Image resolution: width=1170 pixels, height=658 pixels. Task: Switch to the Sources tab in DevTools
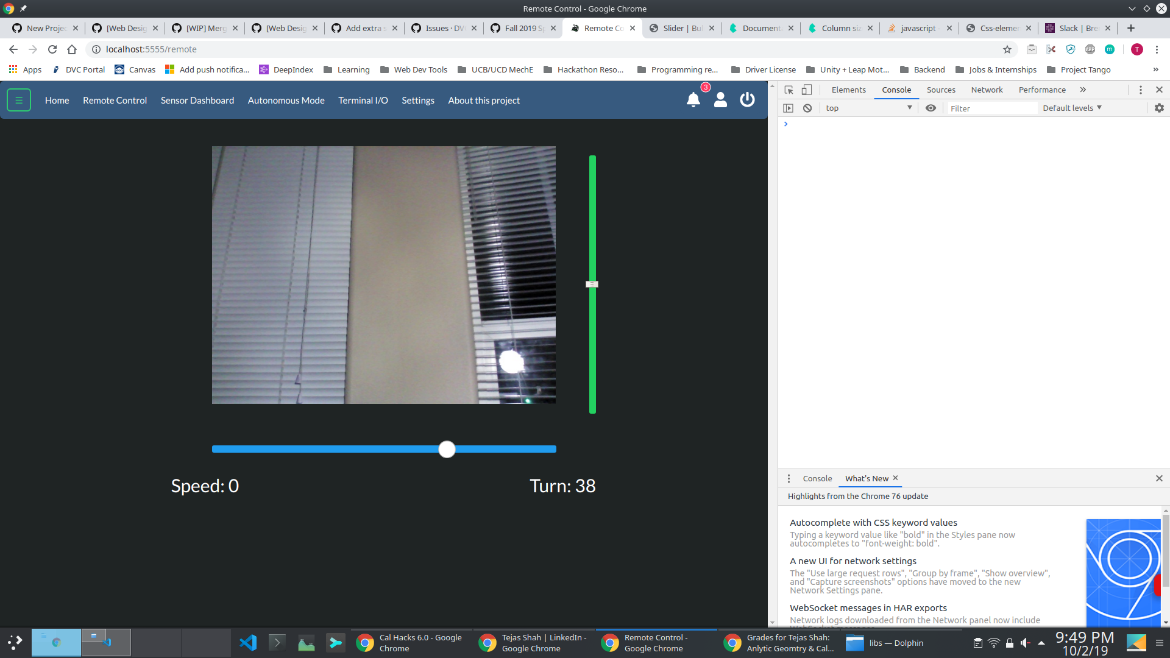(x=941, y=90)
